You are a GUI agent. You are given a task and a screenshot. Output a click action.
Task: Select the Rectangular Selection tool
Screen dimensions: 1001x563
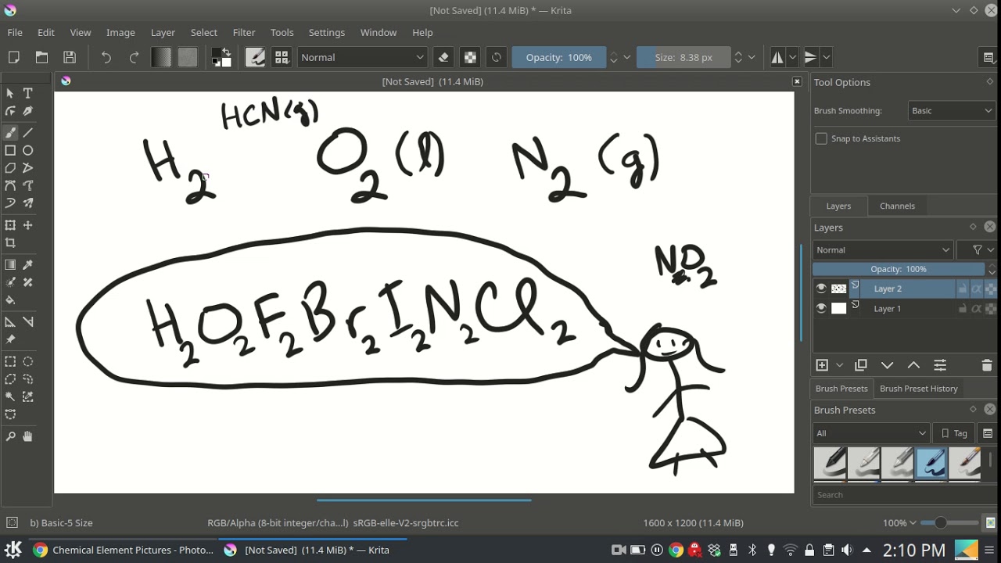(10, 361)
